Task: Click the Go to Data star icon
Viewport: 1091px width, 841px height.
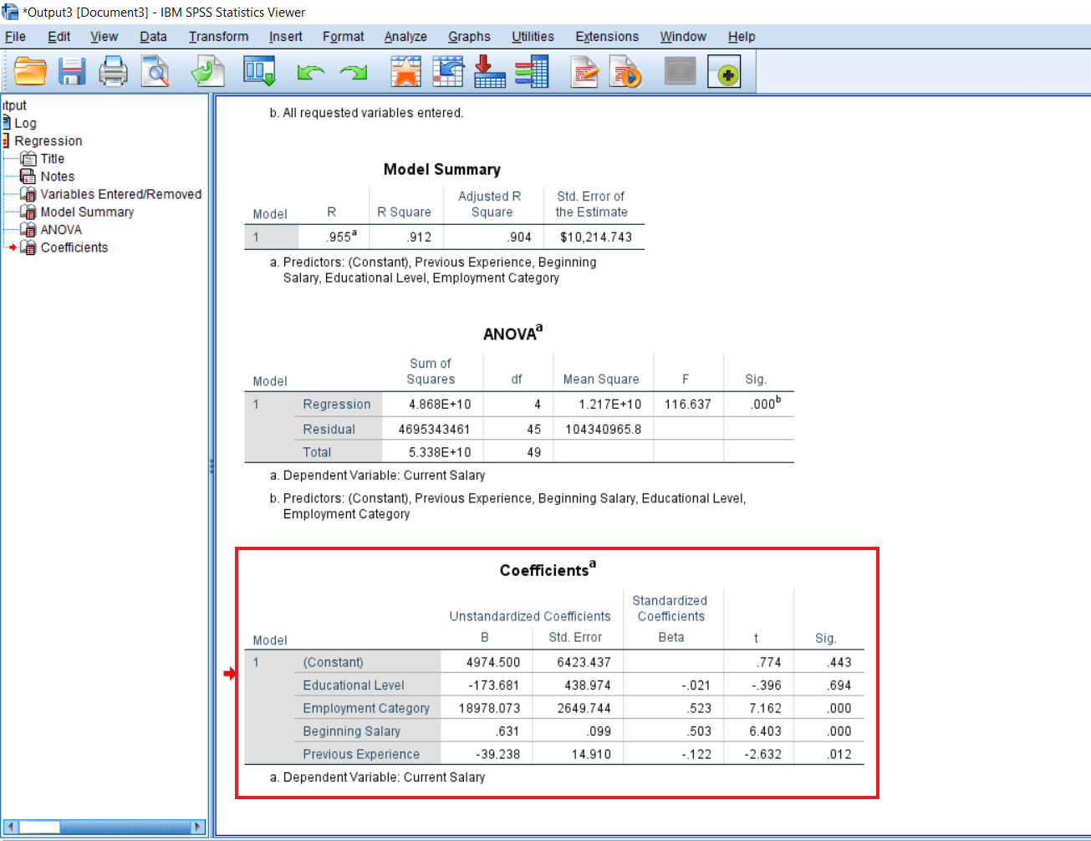Action: 405,72
